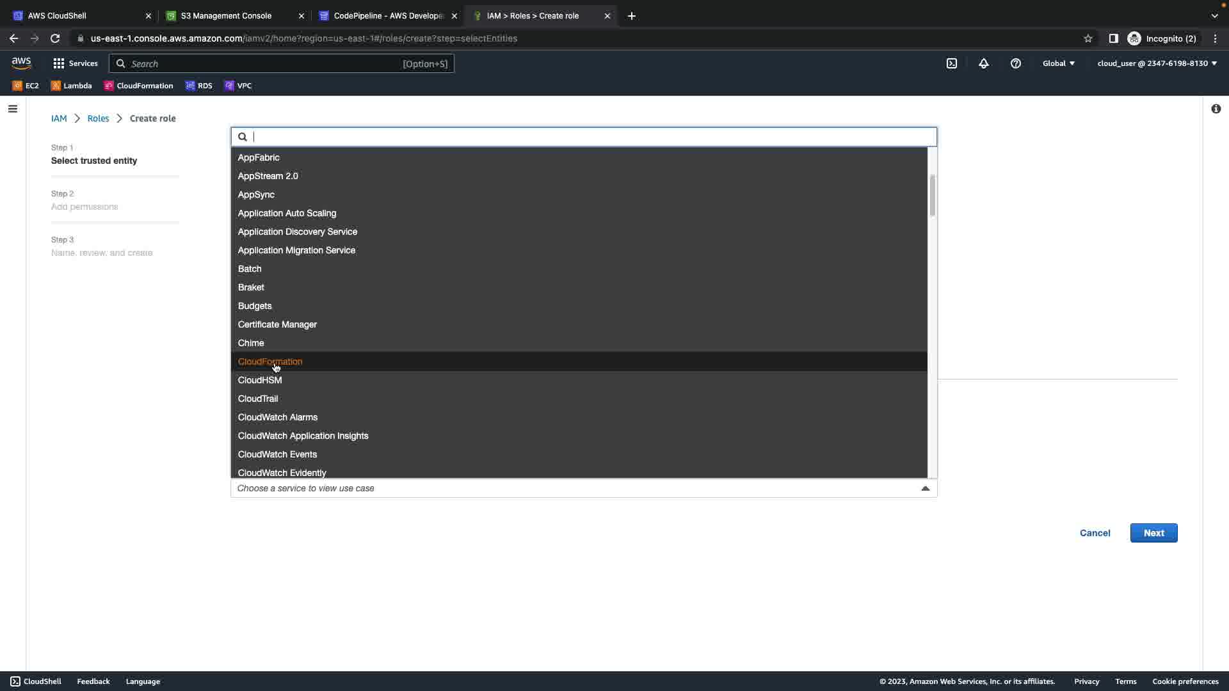Open the Services grid menu
Image resolution: width=1229 pixels, height=691 pixels.
[x=75, y=63]
